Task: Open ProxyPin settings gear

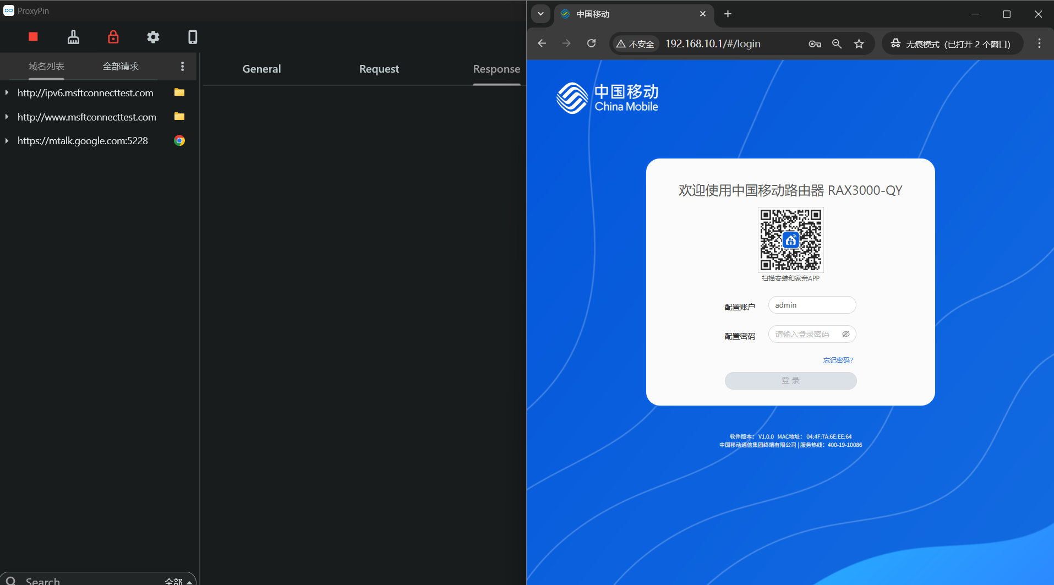Action: pos(153,37)
